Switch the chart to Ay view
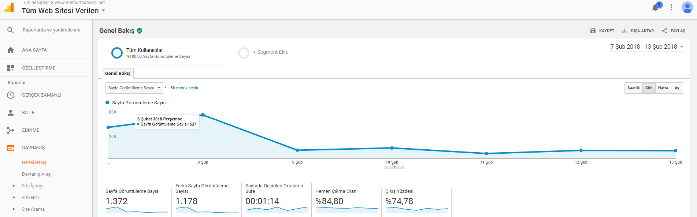The height and width of the screenshot is (217, 697). point(677,88)
